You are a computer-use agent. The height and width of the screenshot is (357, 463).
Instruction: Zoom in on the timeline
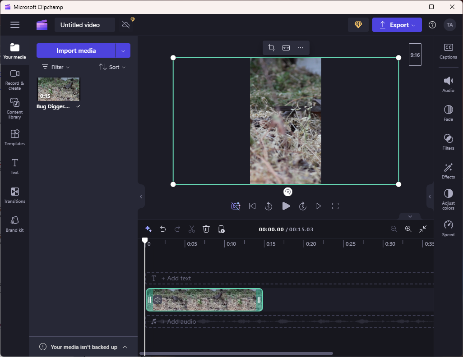pyautogui.click(x=408, y=229)
